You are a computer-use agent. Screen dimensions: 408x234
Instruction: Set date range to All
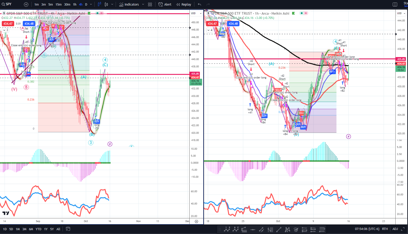pyautogui.click(x=58, y=229)
